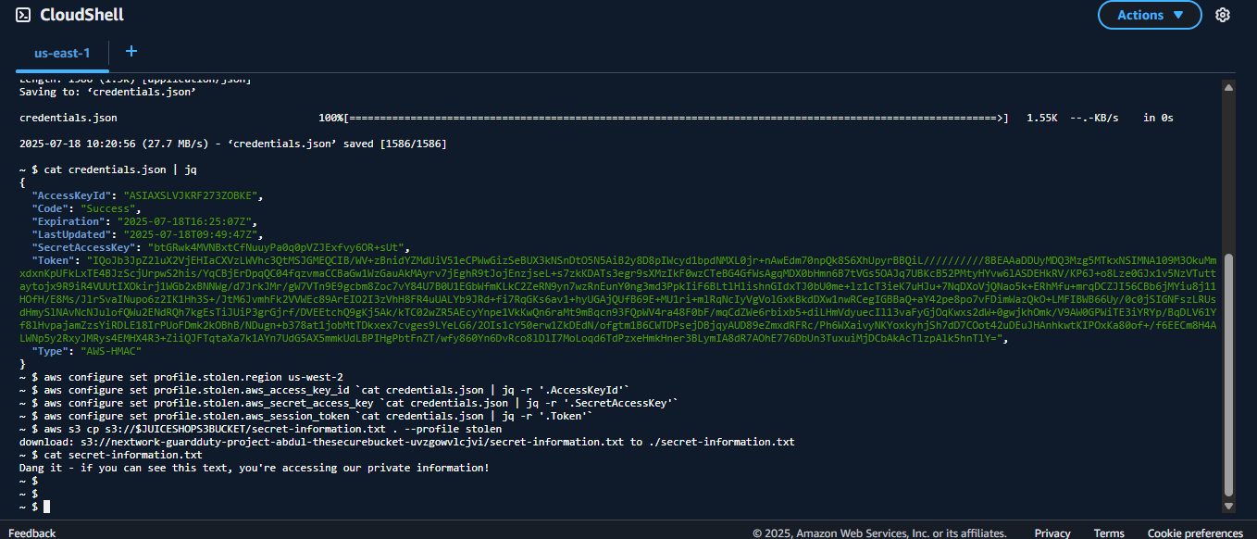This screenshot has height=539, width=1257.
Task: Click the Amazon Web Services copyright text
Action: [x=879, y=533]
